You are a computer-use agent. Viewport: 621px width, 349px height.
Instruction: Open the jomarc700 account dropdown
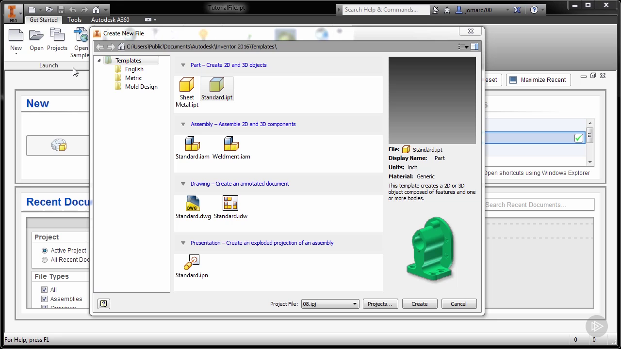coord(507,10)
